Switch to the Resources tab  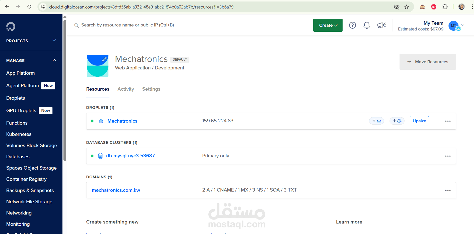coord(98,89)
